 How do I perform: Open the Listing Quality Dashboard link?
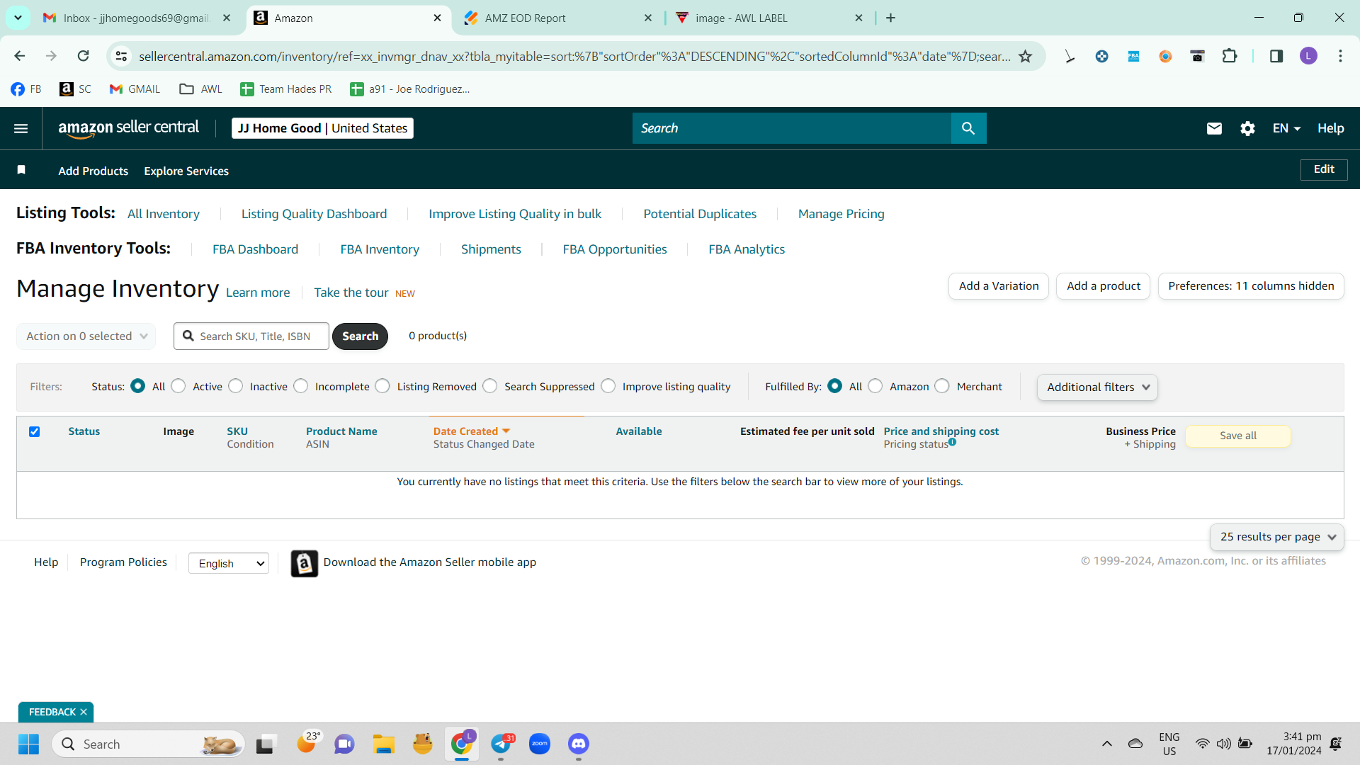tap(314, 214)
